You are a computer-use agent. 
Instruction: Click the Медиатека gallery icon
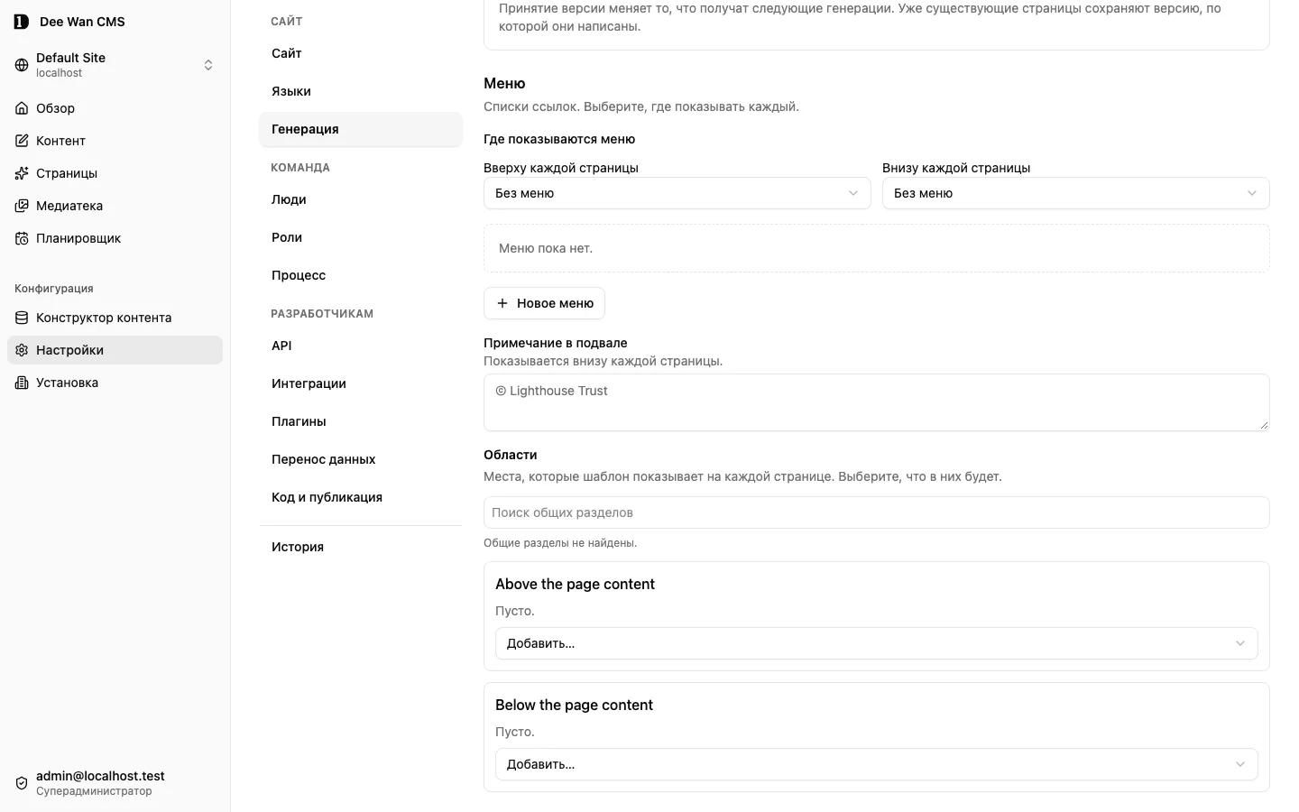click(x=22, y=206)
